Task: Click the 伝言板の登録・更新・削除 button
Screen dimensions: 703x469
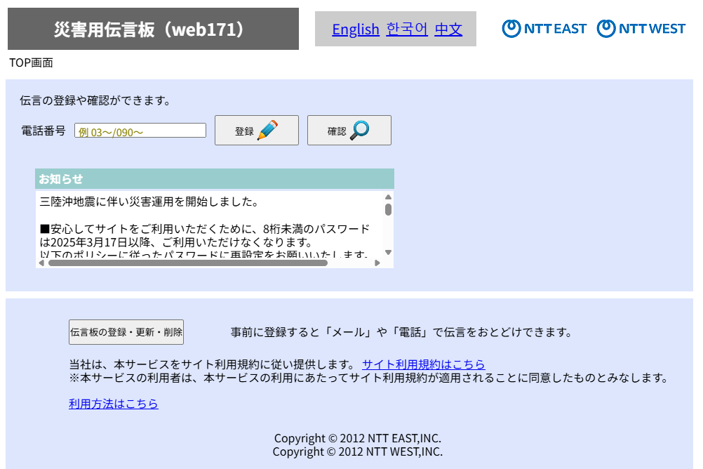Action: [x=126, y=332]
